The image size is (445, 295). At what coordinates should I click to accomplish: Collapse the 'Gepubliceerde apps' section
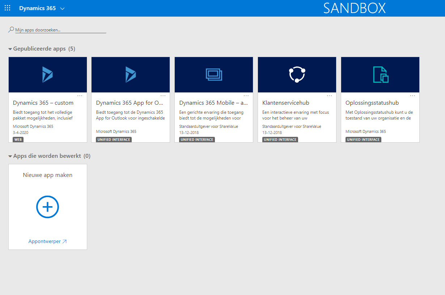pyautogui.click(x=10, y=49)
